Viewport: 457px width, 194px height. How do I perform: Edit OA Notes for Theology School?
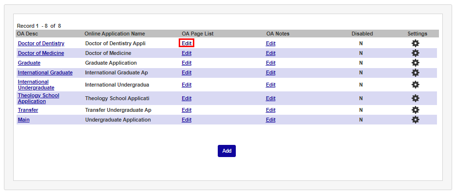270,98
